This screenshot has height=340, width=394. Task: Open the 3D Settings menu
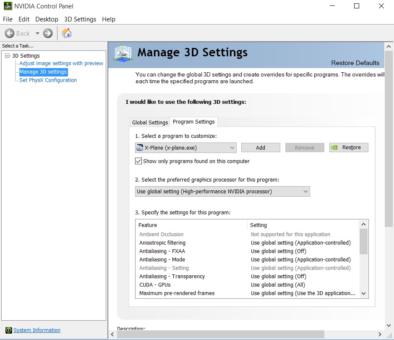(x=80, y=19)
